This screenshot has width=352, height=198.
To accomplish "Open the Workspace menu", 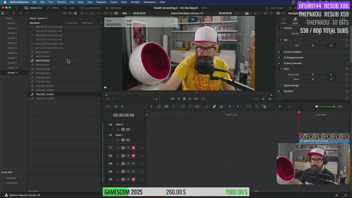I will [x=150, y=2].
